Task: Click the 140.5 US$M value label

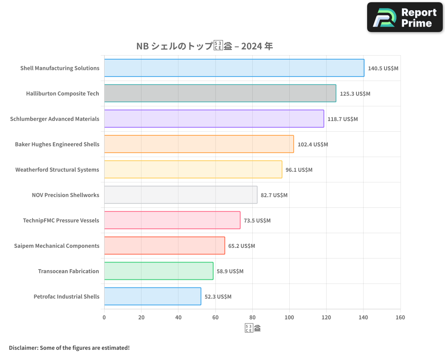Action: tap(383, 69)
